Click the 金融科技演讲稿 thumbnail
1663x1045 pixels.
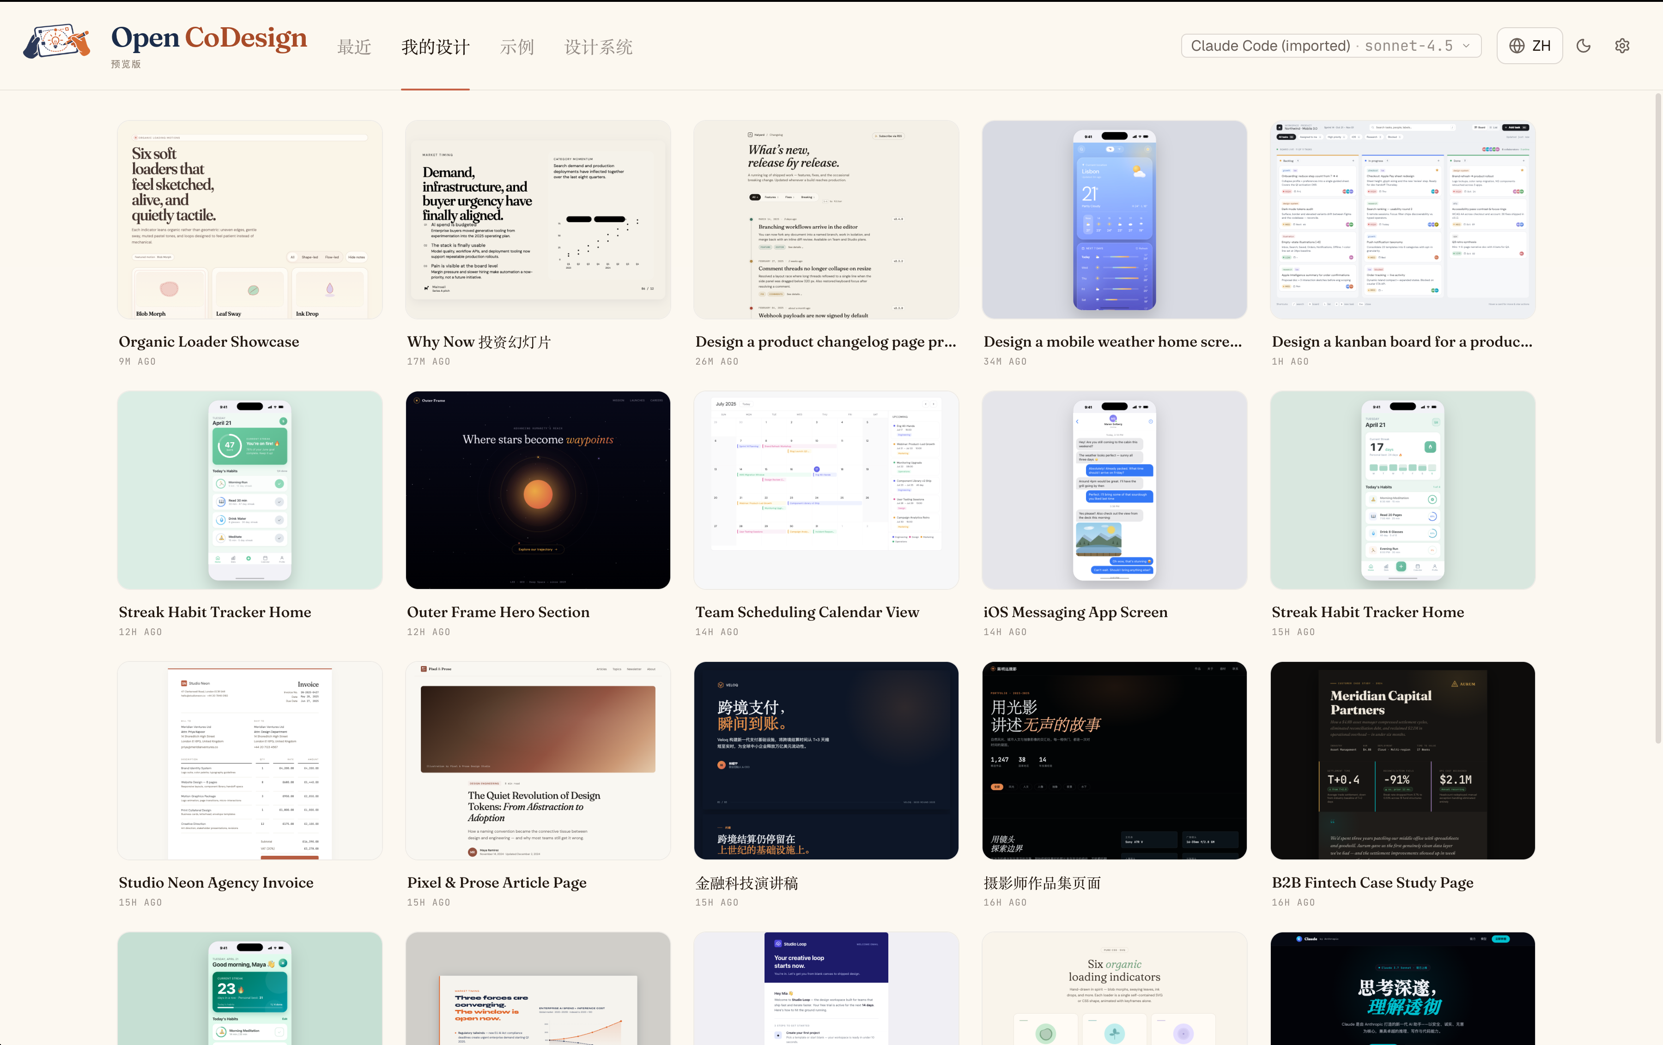tap(826, 761)
